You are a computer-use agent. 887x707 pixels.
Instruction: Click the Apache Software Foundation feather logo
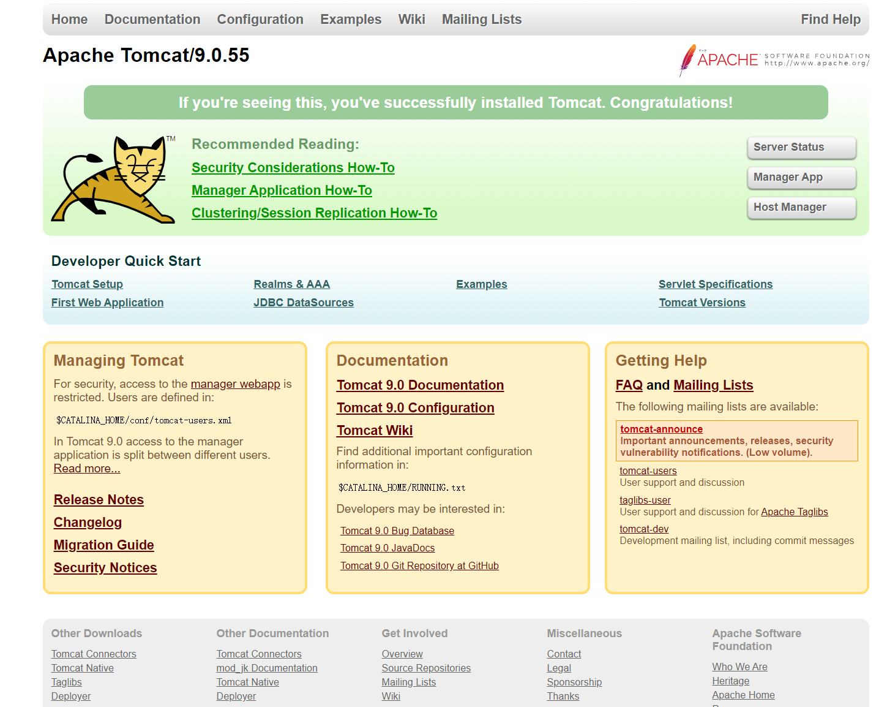[774, 60]
